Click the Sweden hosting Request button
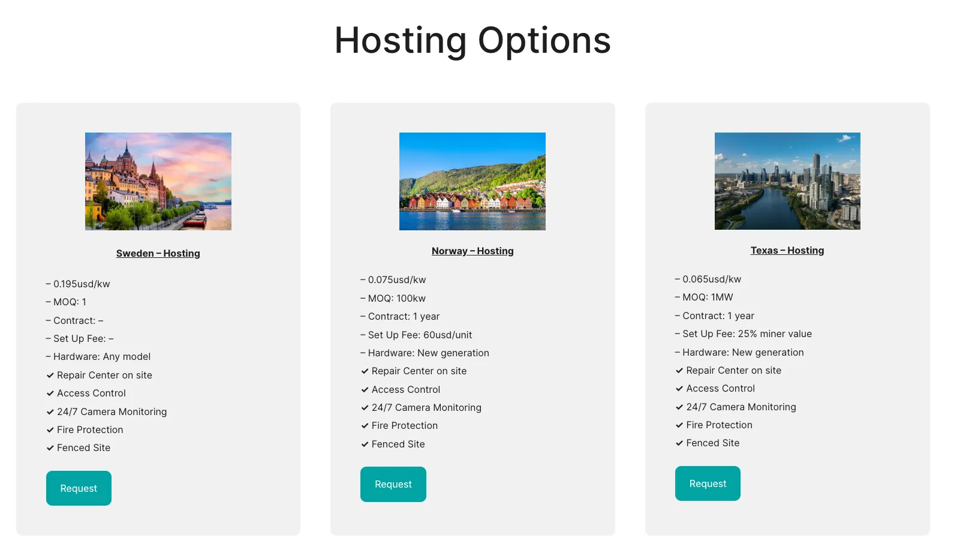Image resolution: width=969 pixels, height=550 pixels. 79,488
